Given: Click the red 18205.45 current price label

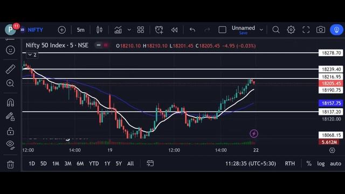Looking at the screenshot, I should click(x=330, y=84).
